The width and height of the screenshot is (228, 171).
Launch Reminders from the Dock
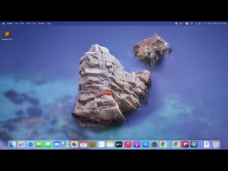(x=101, y=144)
